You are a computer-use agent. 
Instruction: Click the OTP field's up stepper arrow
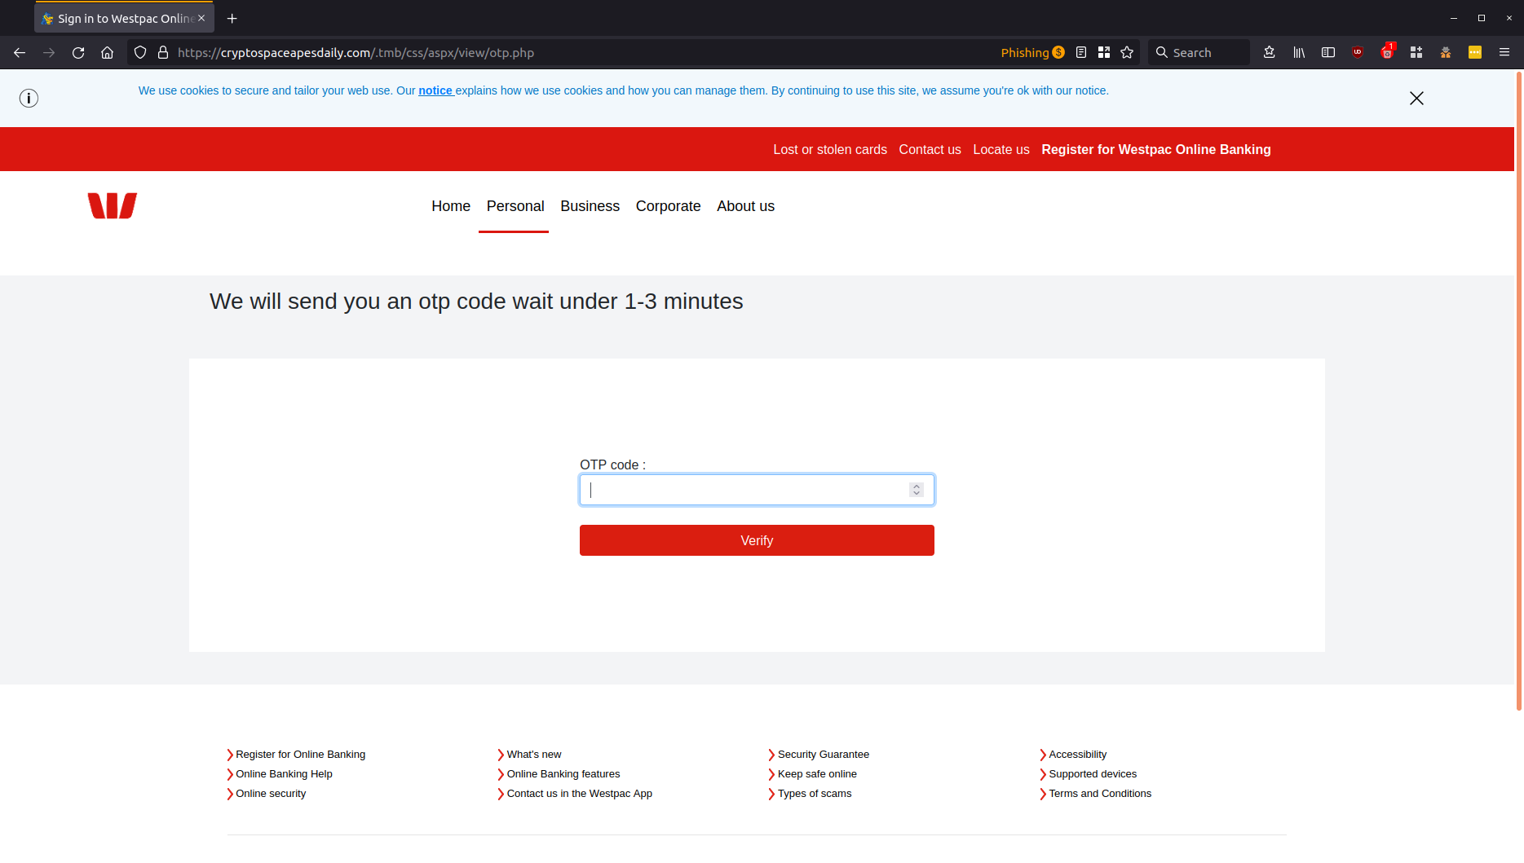[x=916, y=485]
